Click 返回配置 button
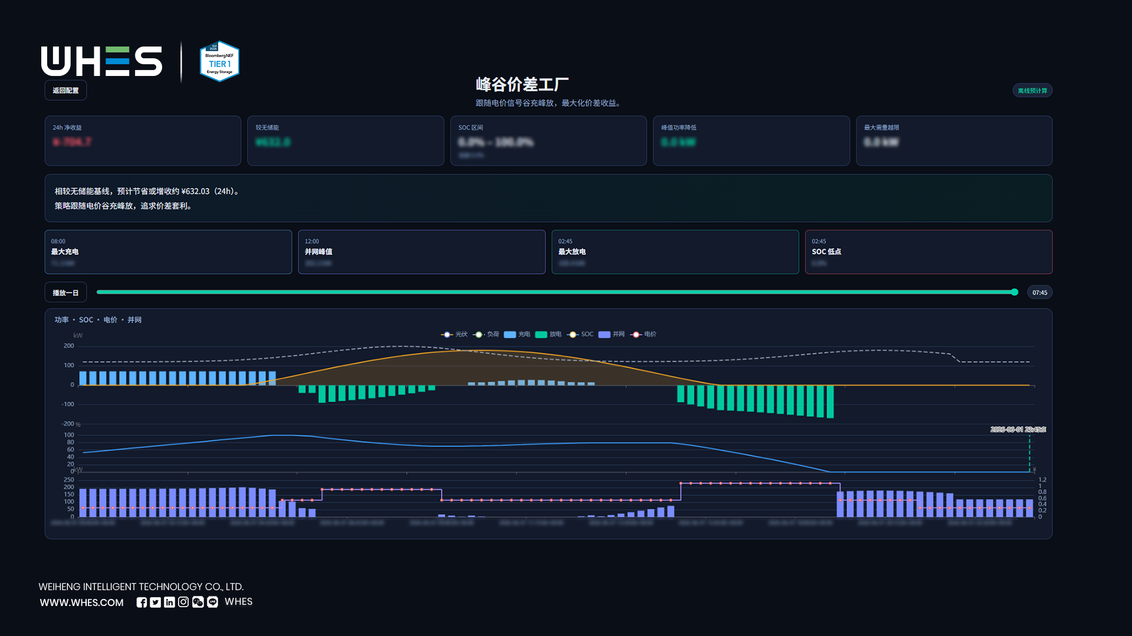Image resolution: width=1132 pixels, height=636 pixels. pyautogui.click(x=65, y=90)
